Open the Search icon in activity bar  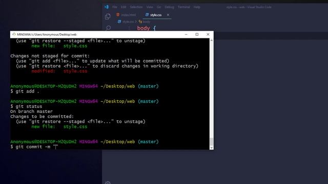108,28
